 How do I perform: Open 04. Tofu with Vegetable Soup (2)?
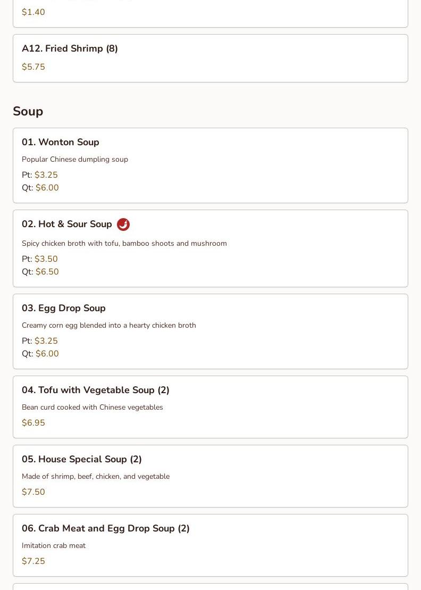click(96, 390)
